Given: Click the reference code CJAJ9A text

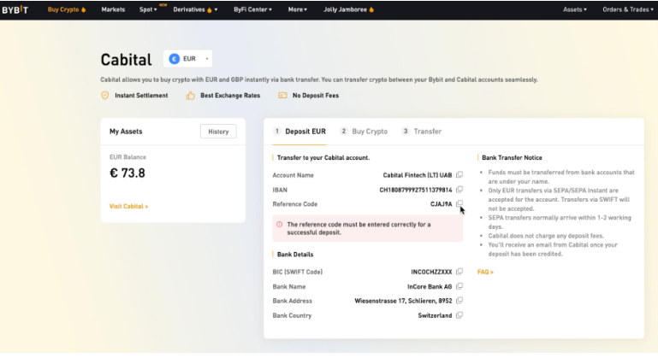Looking at the screenshot, I should click(x=441, y=204).
